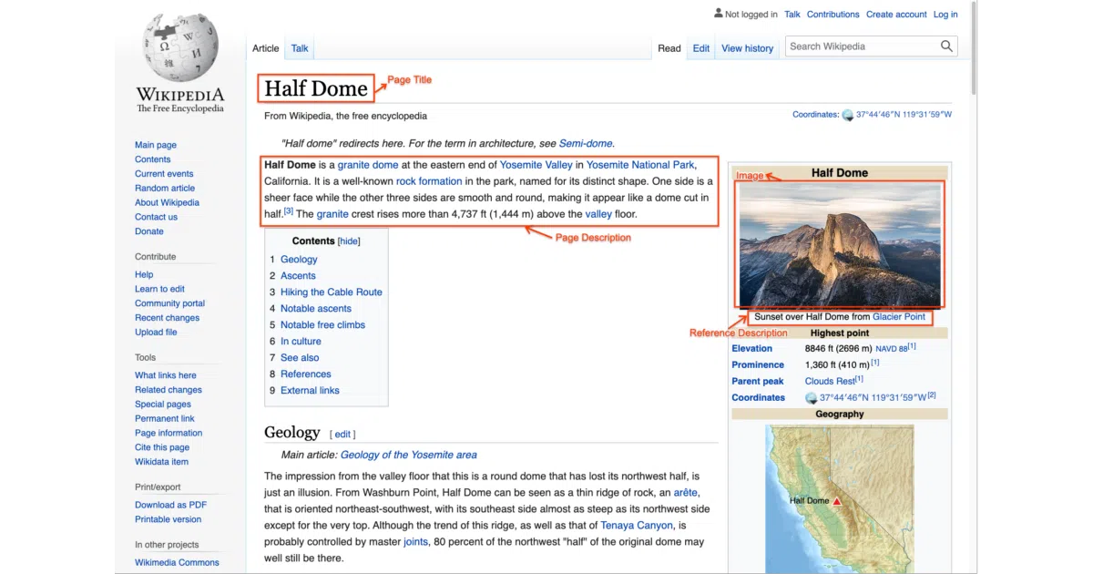Open What links here
The height and width of the screenshot is (574, 1093).
coord(165,375)
